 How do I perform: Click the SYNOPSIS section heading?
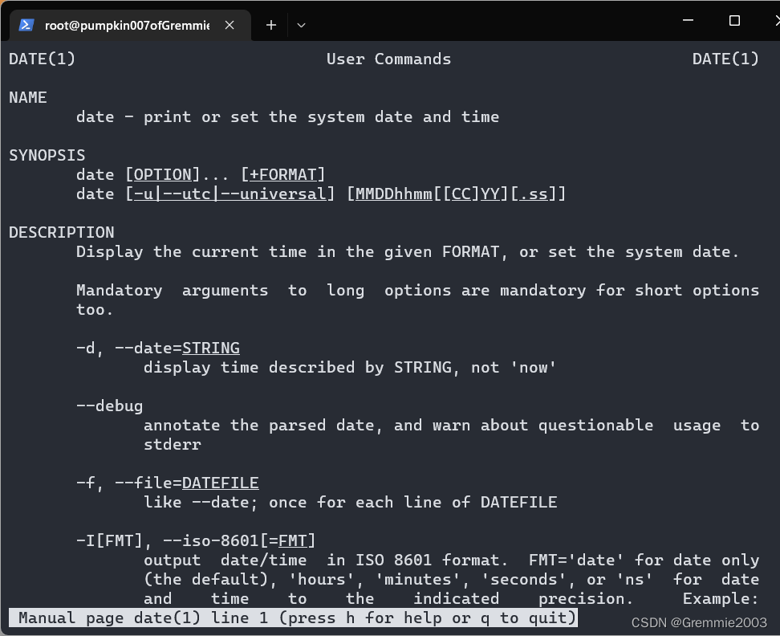pos(47,155)
